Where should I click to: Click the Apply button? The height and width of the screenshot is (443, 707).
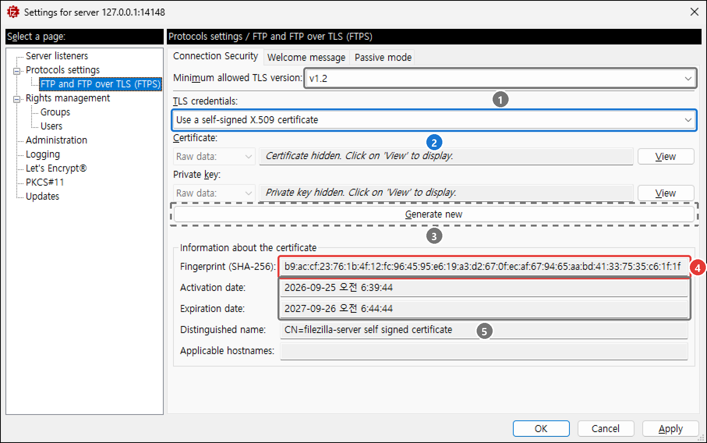[x=670, y=429]
